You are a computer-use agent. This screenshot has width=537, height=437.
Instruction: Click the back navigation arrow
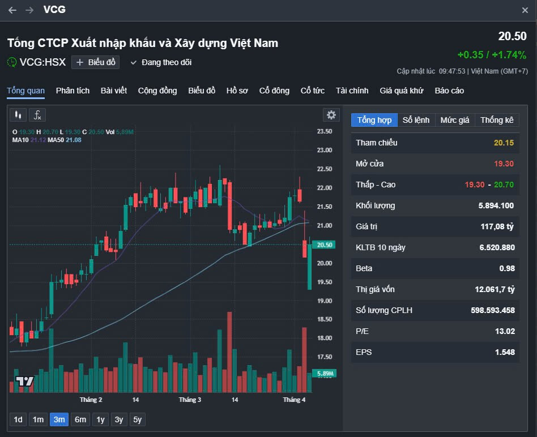[x=12, y=10]
